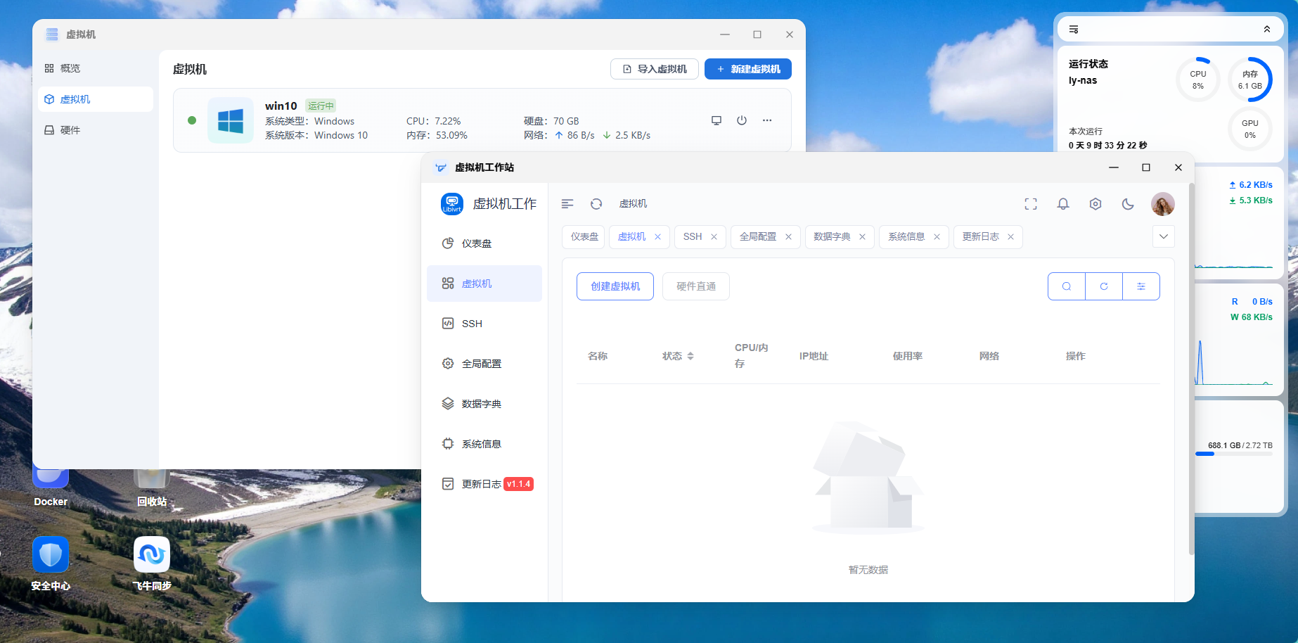1298x643 pixels.
Task: Click the refresh icon in workstation header
Action: [x=596, y=204]
